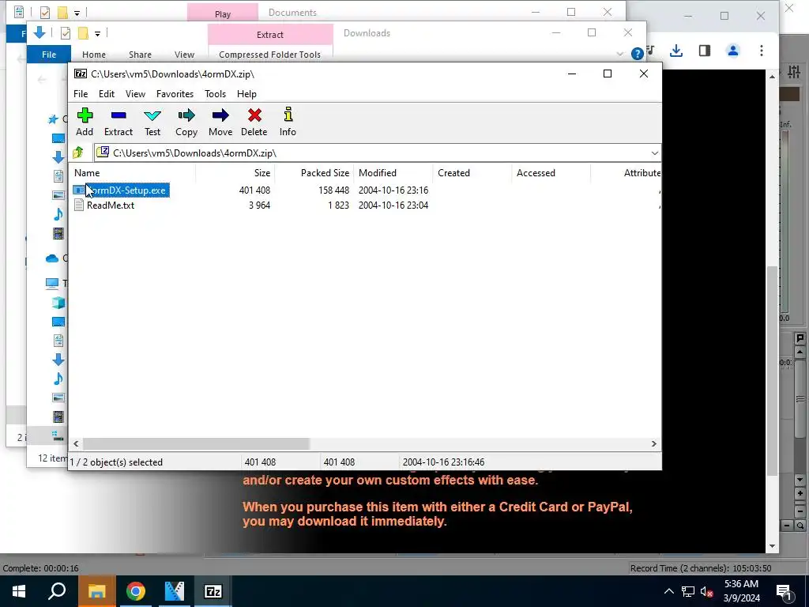809x607 pixels.
Task: Open Quick Access Toolbar dropdown in Downloads window
Action: pyautogui.click(x=97, y=33)
